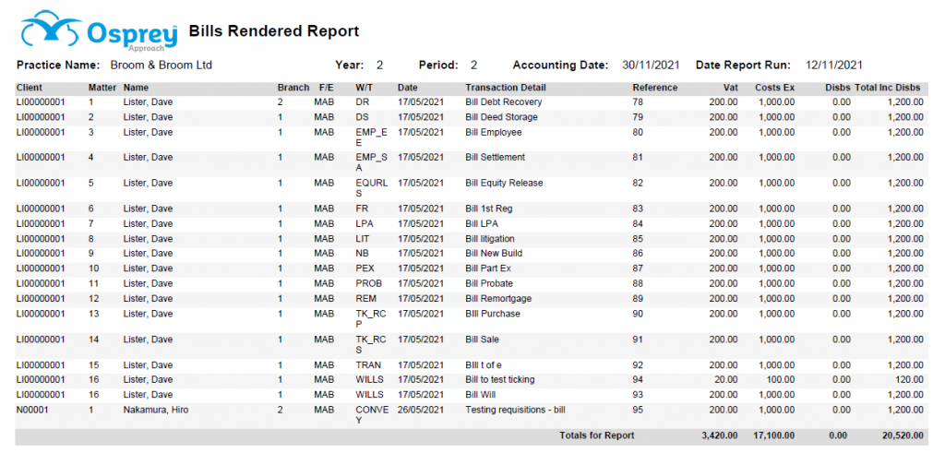945x453 pixels.
Task: Click work type PROB
Action: pos(368,283)
